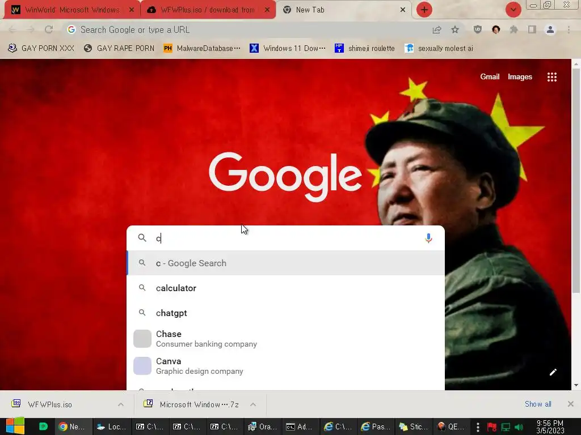Open the volume speaker tray icon
This screenshot has height=435, width=581.
(519, 427)
